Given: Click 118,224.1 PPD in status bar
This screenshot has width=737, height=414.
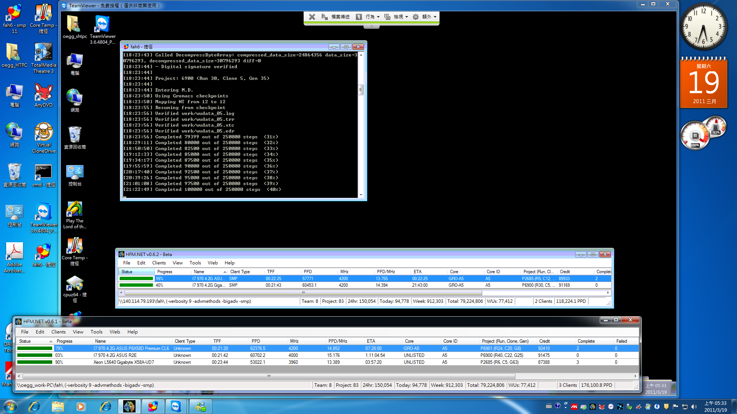Looking at the screenshot, I should (571, 301).
